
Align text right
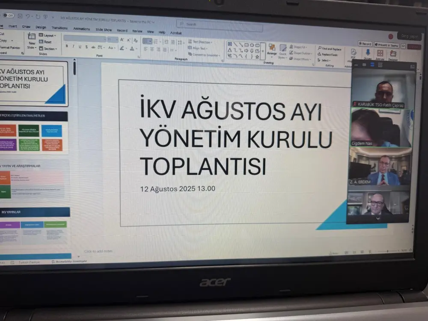coord(159,50)
